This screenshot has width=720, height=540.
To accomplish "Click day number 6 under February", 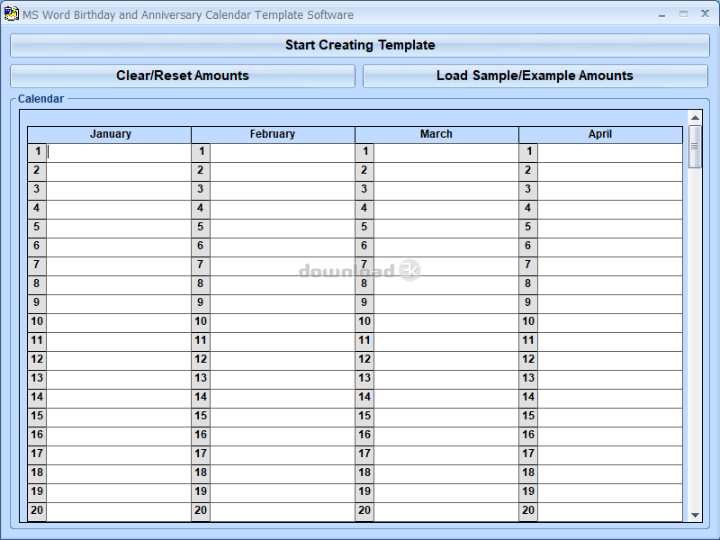I will [201, 247].
